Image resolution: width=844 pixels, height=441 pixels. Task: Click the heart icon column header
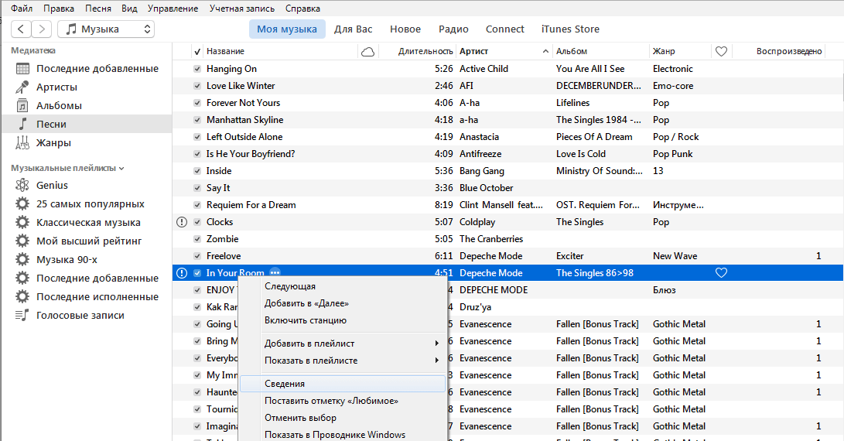721,51
